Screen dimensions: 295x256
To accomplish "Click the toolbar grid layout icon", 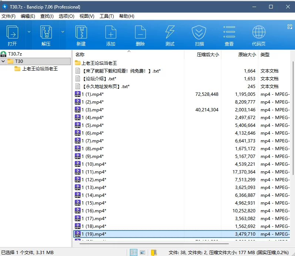I will click(x=290, y=27).
